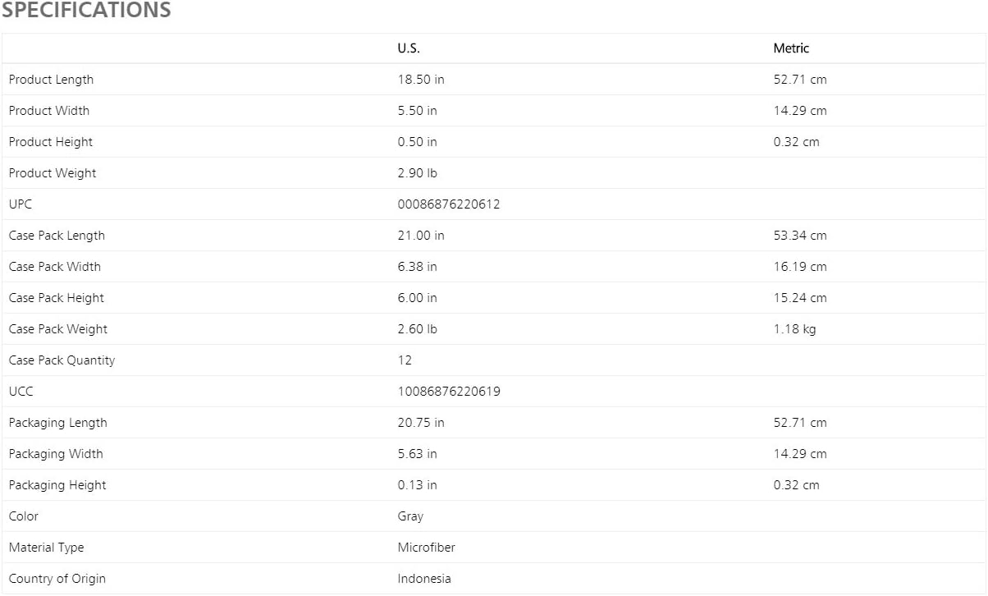This screenshot has width=988, height=596.
Task: Click the Microfiber material type value
Action: click(427, 548)
